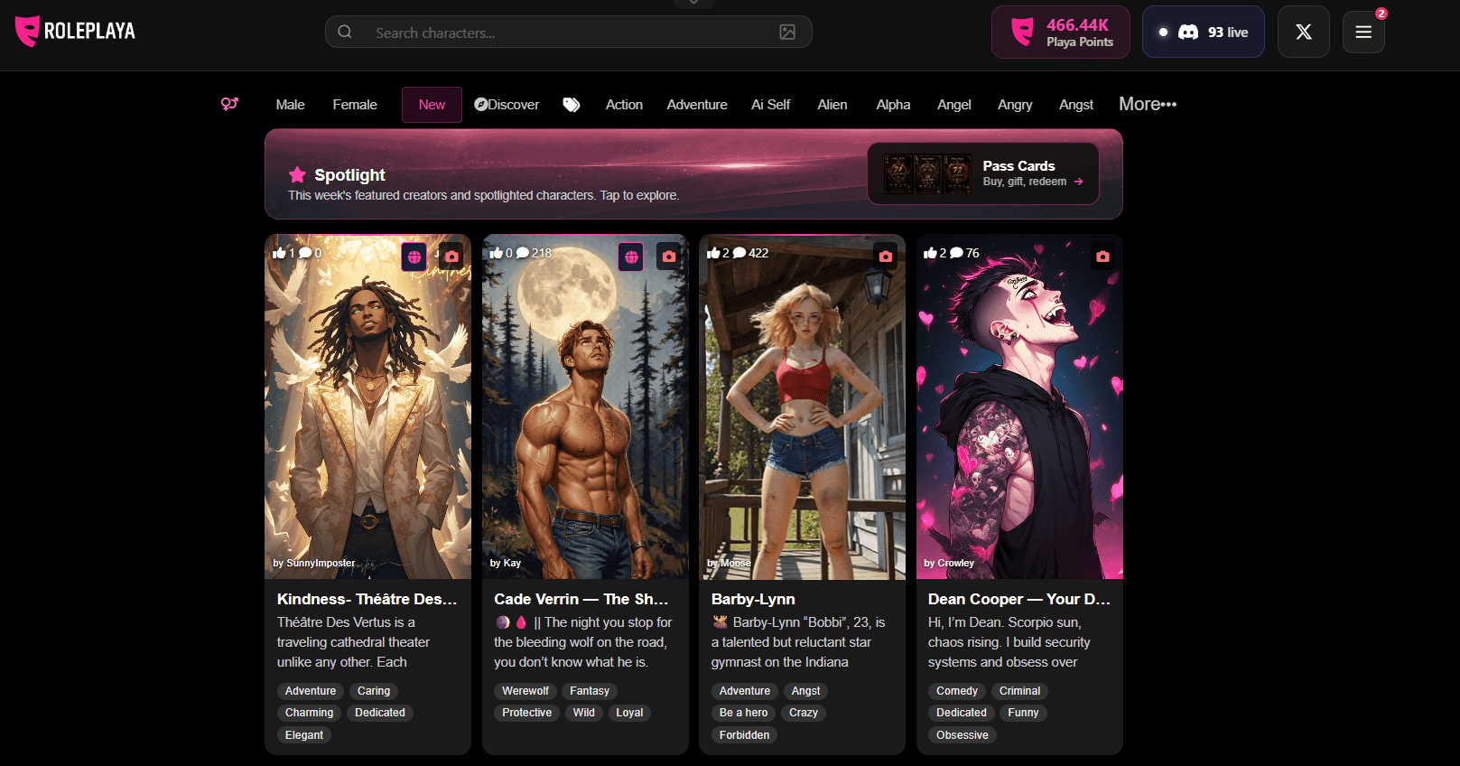The width and height of the screenshot is (1460, 766).
Task: Open the 466.44K Playa Points balance
Action: click(1060, 32)
